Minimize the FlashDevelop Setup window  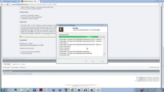99,25
